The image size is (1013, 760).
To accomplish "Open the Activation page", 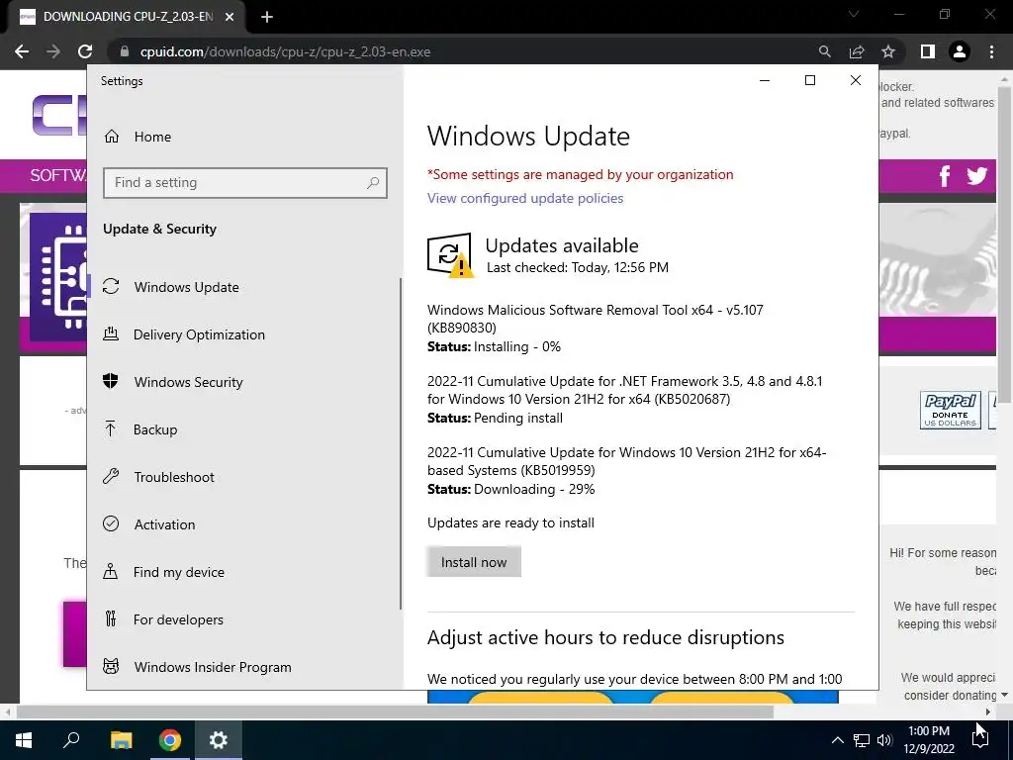I will click(164, 524).
